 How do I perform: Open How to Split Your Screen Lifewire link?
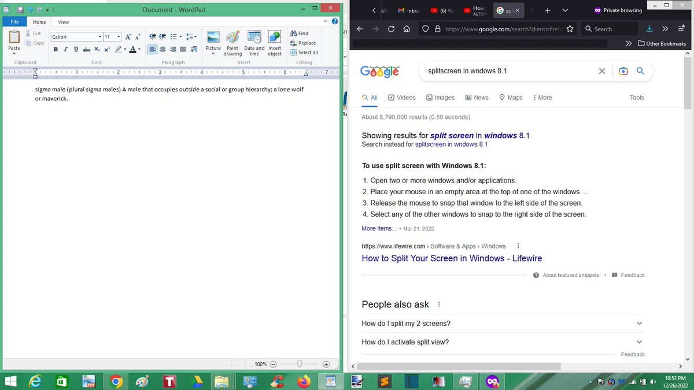pyautogui.click(x=452, y=258)
